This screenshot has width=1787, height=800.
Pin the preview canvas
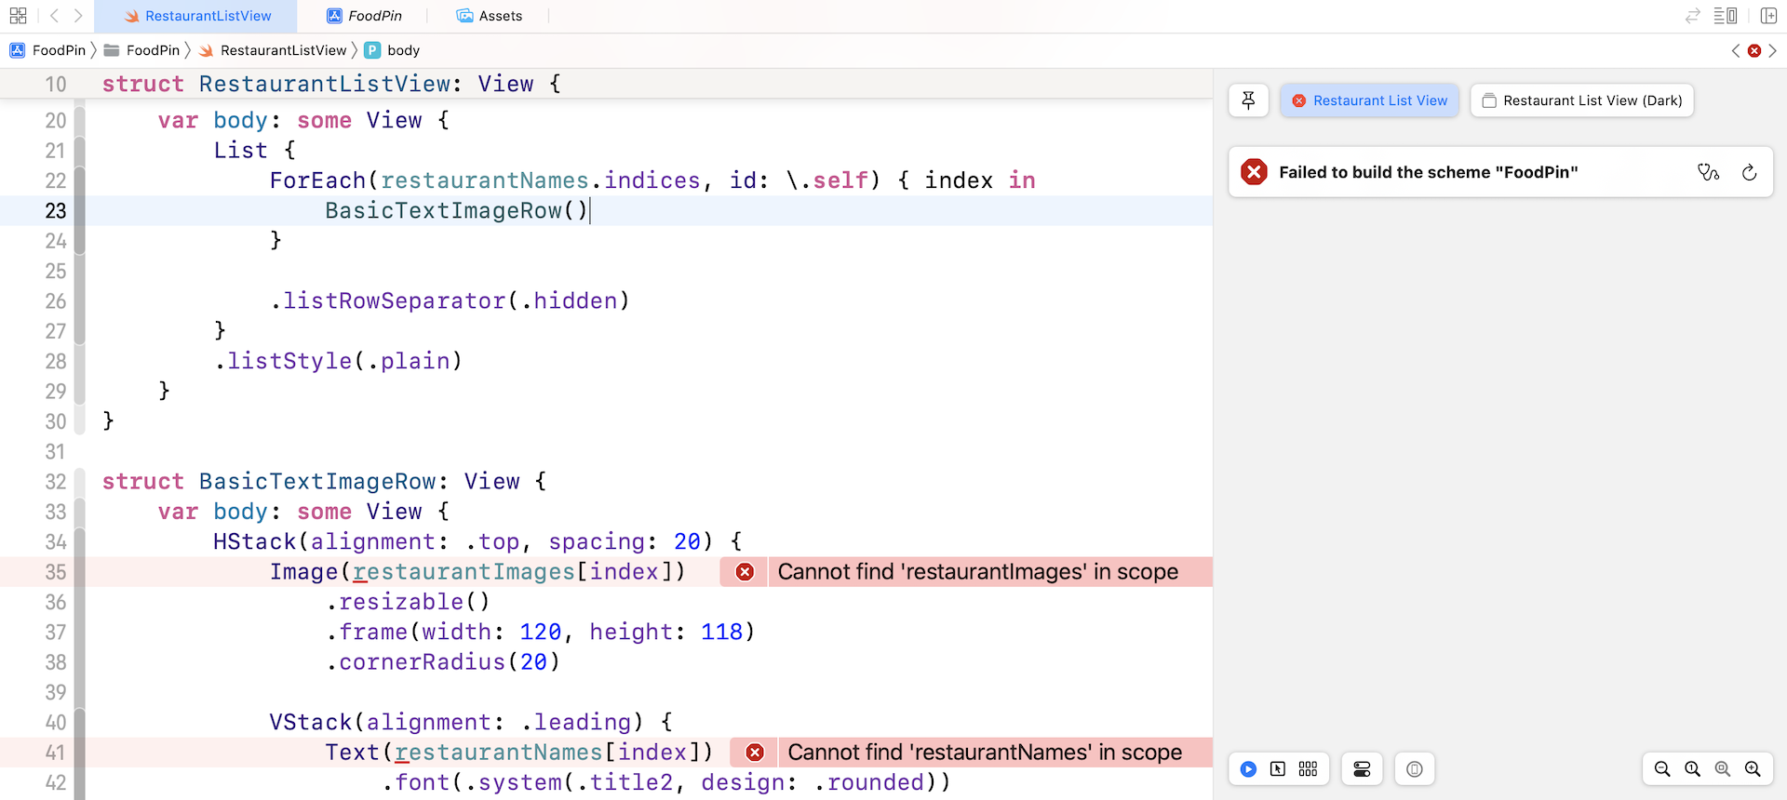[1249, 100]
